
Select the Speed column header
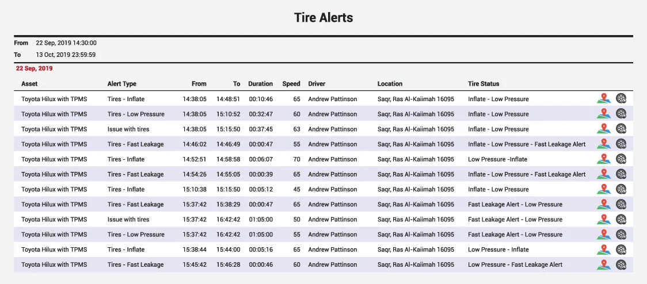[291, 84]
